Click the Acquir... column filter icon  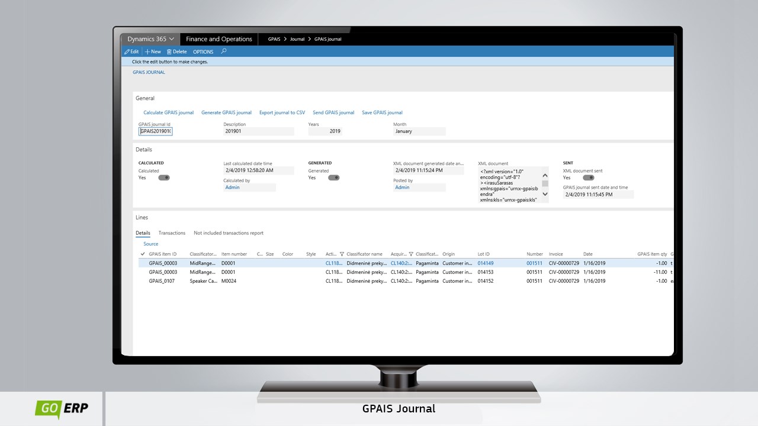[411, 254]
